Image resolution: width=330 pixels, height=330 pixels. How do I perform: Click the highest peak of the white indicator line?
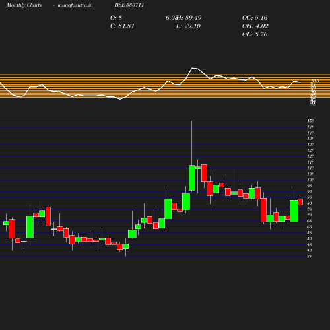point(193,68)
